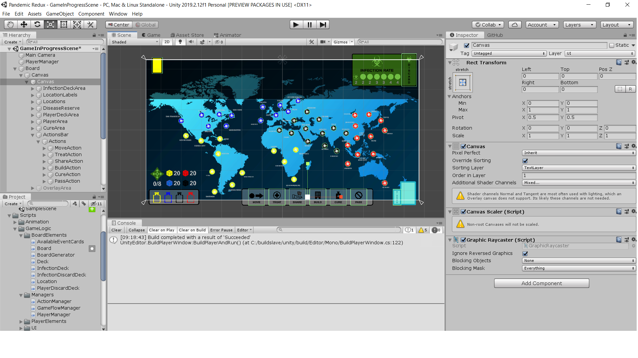Open Rect Transform preset icon
Image resolution: width=638 pixels, height=358 pixels.
pyautogui.click(x=626, y=62)
